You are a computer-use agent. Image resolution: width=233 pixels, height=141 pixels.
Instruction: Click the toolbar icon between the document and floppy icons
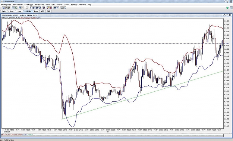(6, 8)
